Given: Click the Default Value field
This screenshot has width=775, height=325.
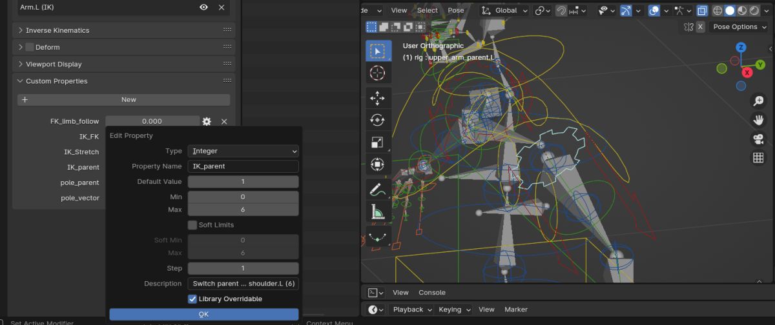Looking at the screenshot, I should (243, 182).
